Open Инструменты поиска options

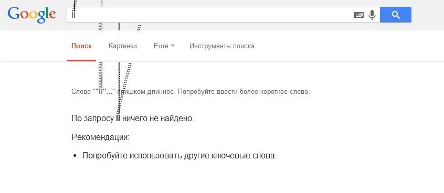(221, 46)
